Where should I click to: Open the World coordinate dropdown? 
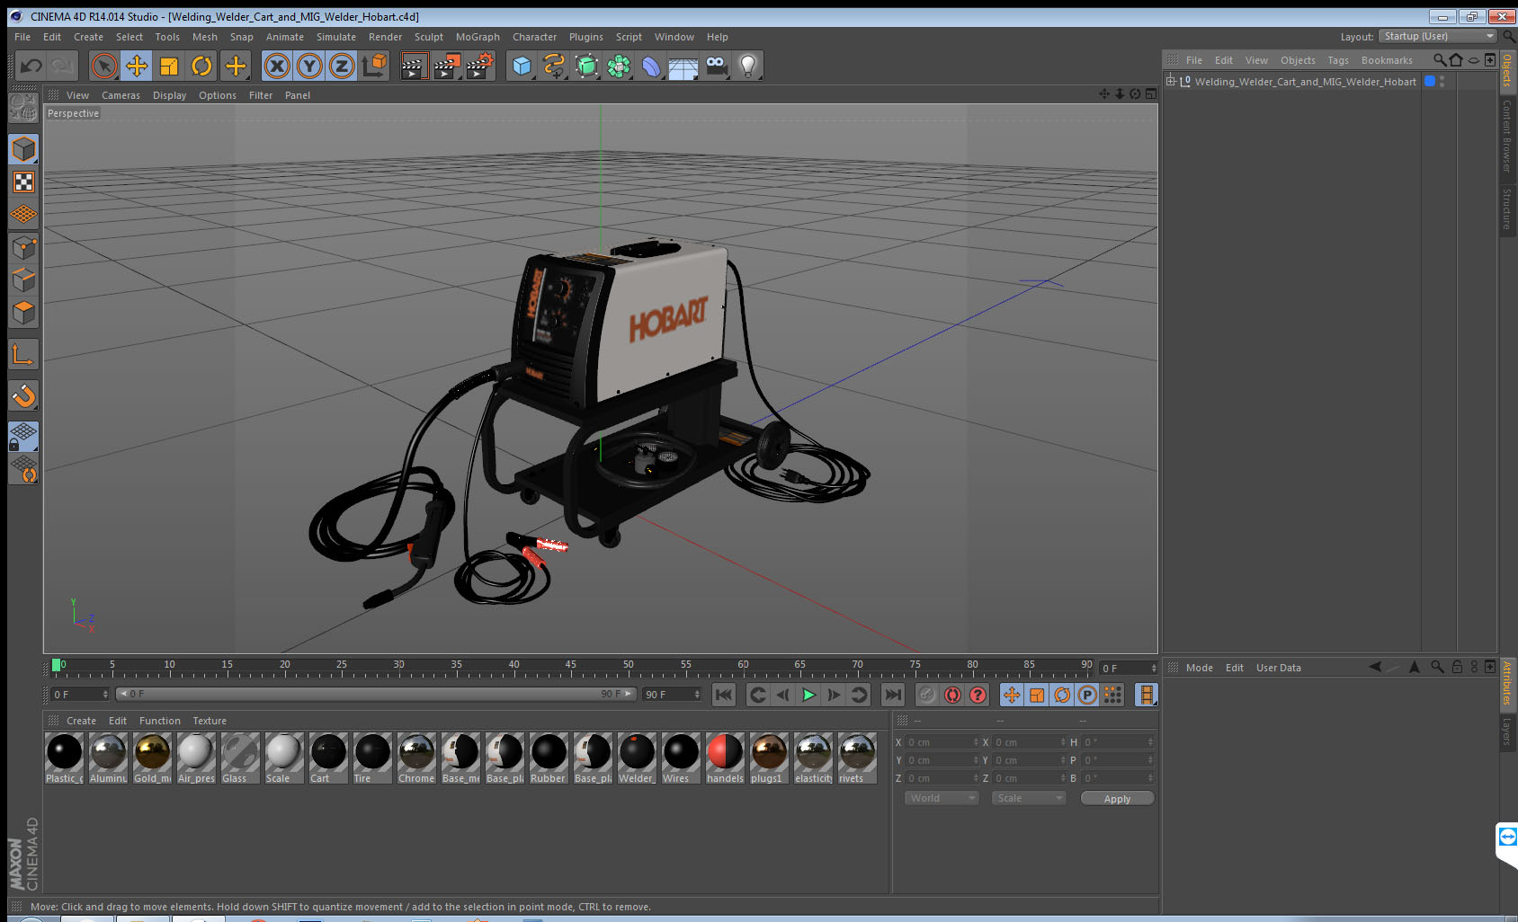coord(942,798)
